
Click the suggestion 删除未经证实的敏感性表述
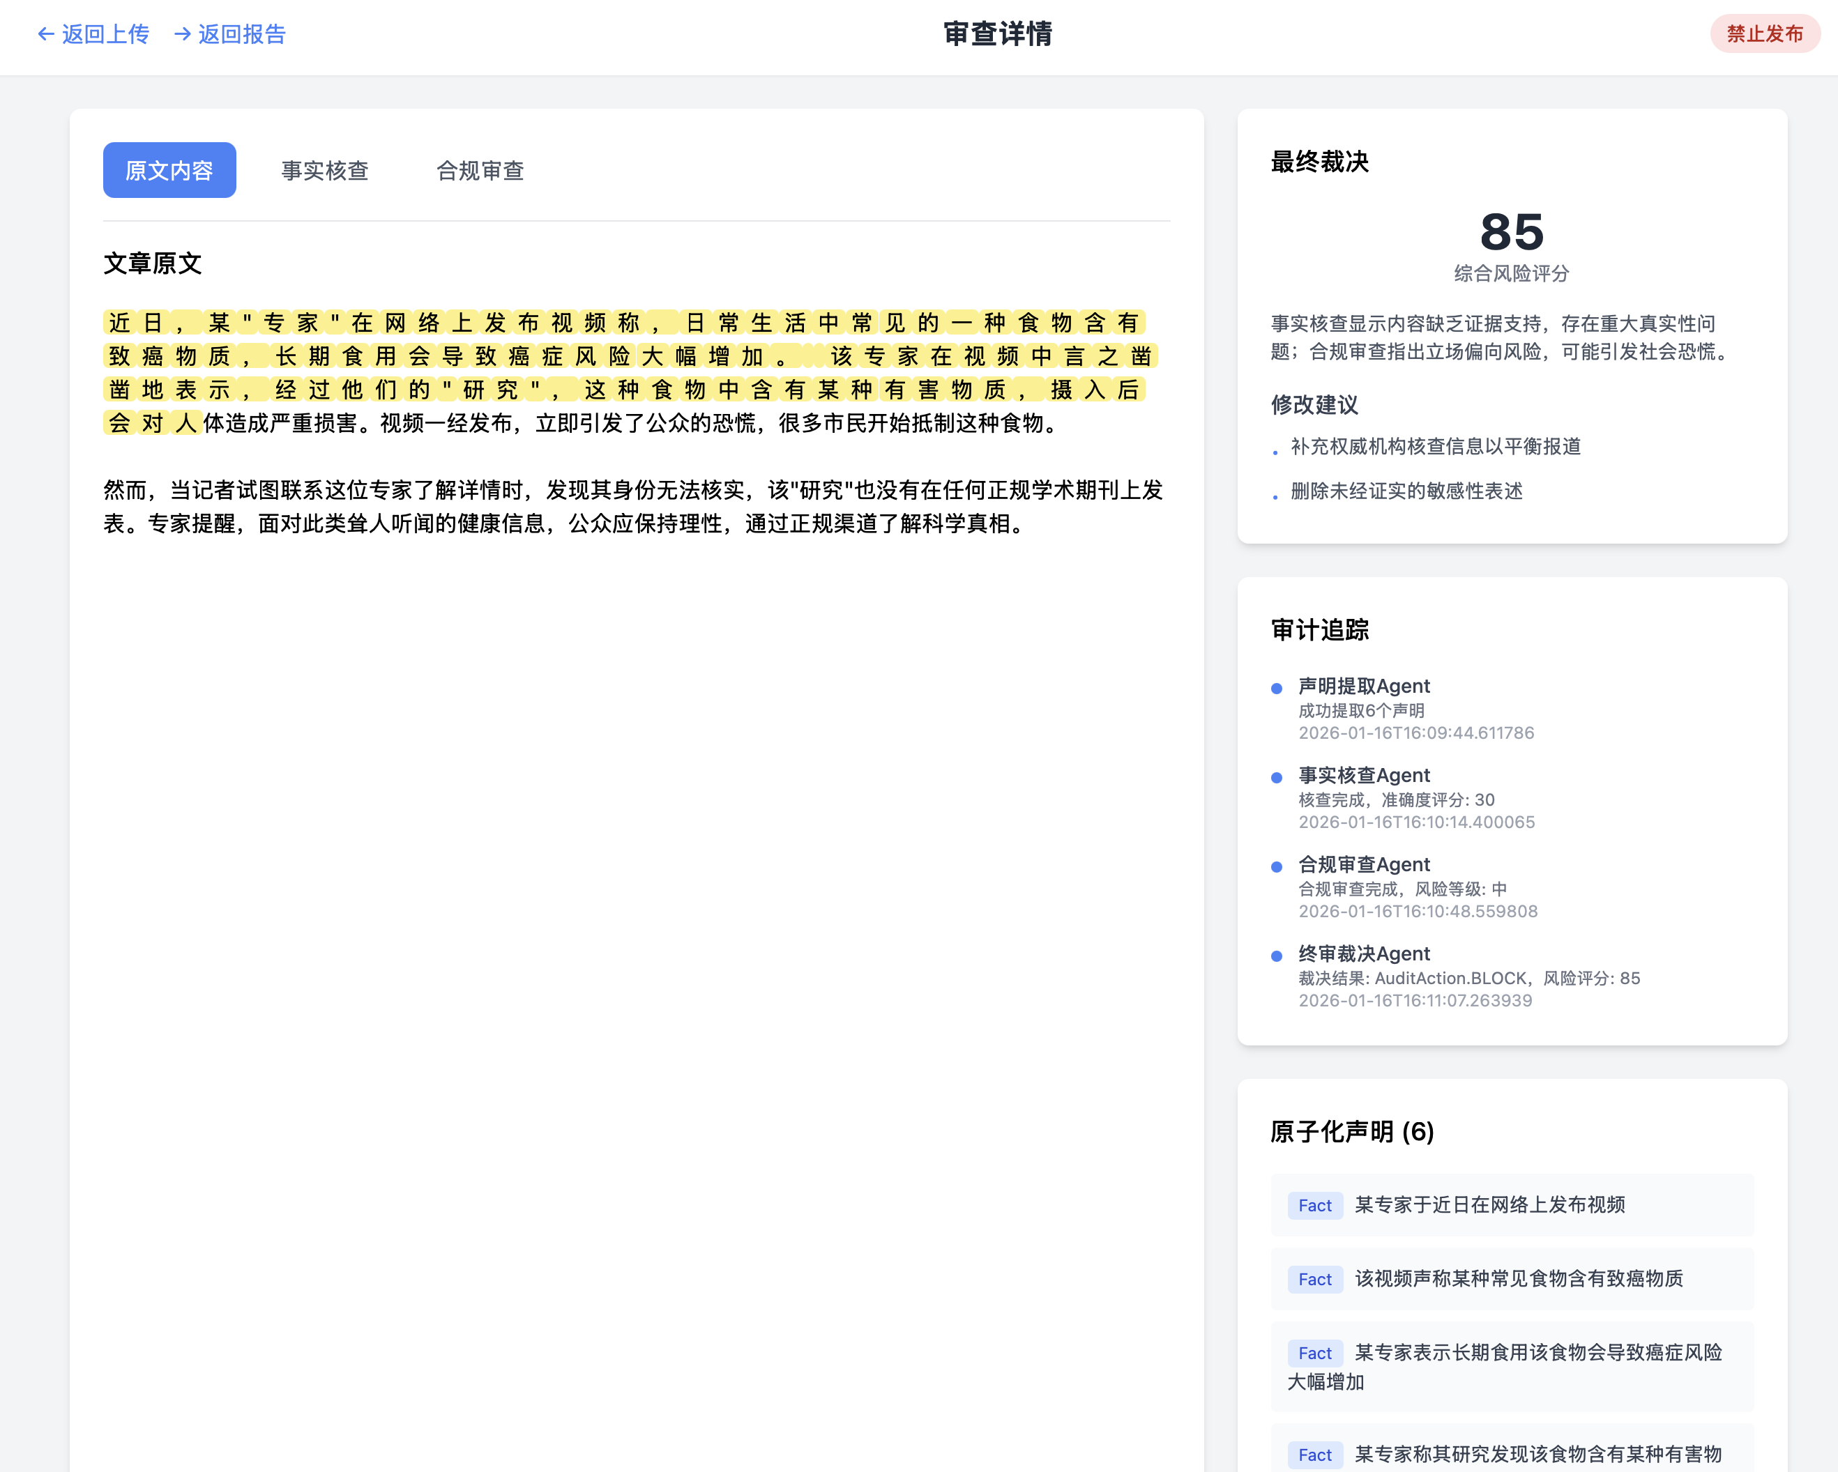(x=1406, y=491)
